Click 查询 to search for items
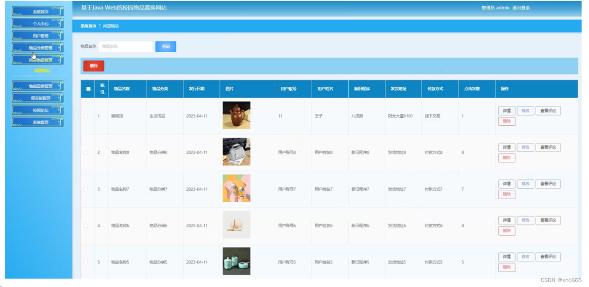The height and width of the screenshot is (287, 589). click(166, 46)
